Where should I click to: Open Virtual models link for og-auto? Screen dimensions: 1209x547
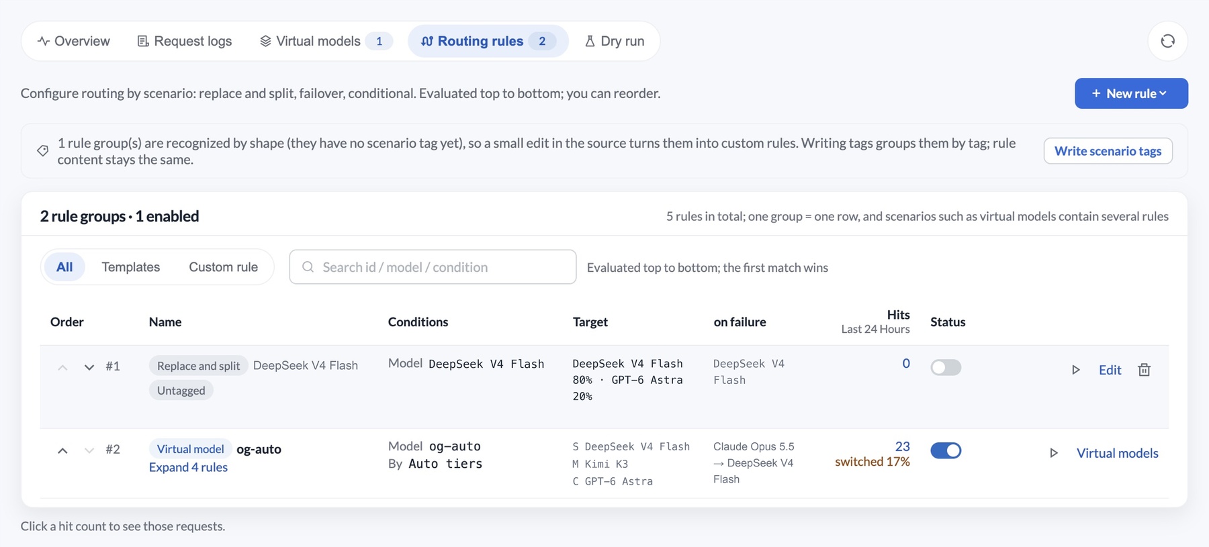point(1117,453)
